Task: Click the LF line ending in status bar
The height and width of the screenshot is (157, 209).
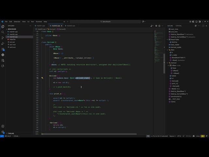Action: [184, 136]
